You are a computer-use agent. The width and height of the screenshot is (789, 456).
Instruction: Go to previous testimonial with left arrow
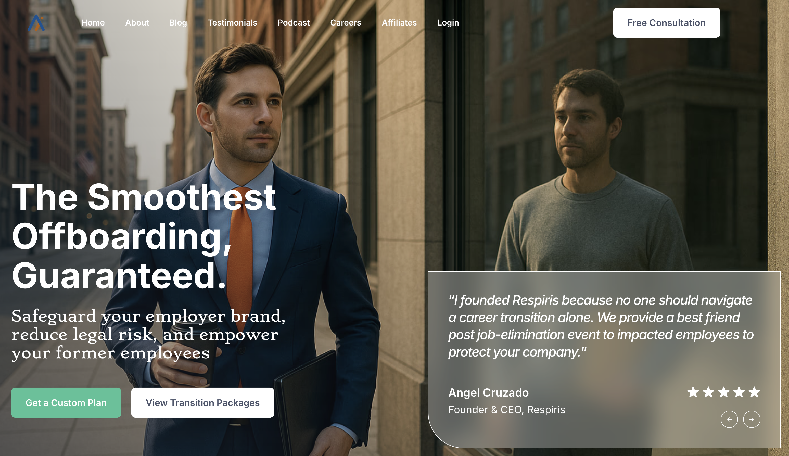[729, 419]
